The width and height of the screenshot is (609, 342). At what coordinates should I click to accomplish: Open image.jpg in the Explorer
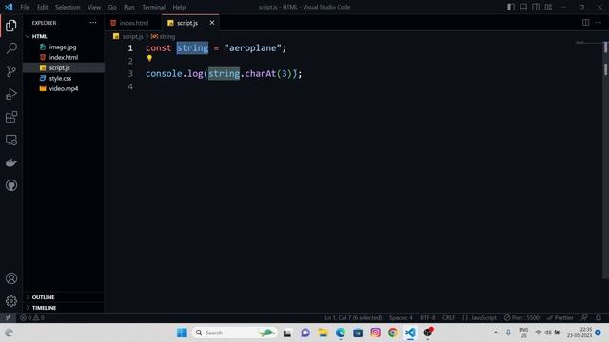[x=64, y=47]
